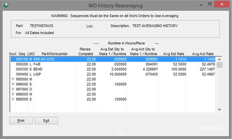
Task: Click the green globe application icon
Action: pos(6,5)
